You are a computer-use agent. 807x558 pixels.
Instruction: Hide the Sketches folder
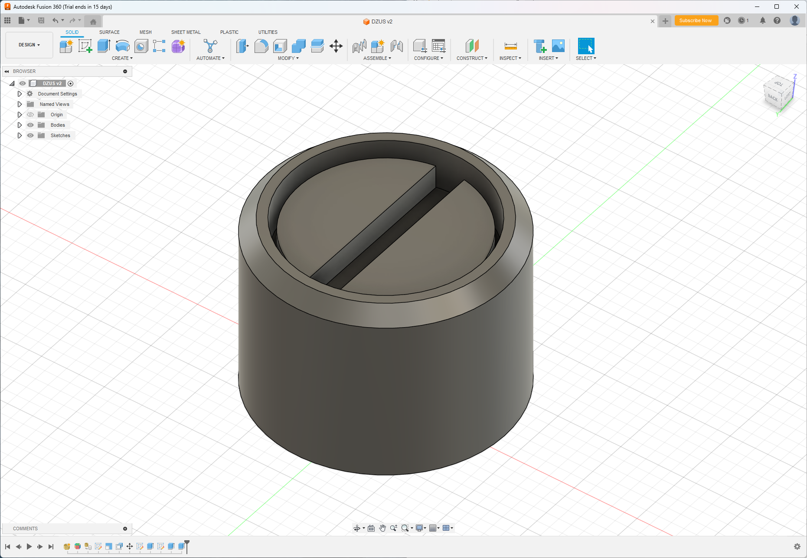click(30, 135)
